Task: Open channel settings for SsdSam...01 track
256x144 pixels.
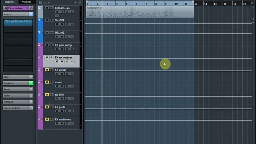Action: point(67,12)
